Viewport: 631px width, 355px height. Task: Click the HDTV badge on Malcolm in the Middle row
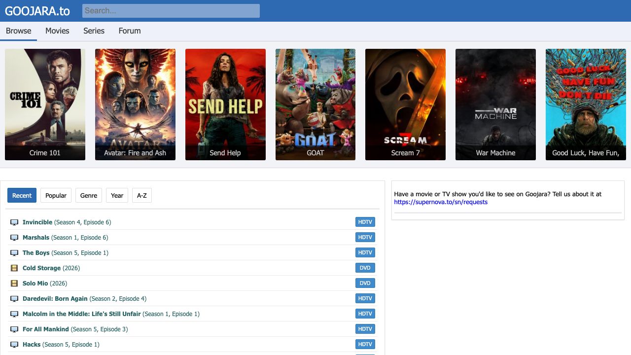(x=365, y=314)
